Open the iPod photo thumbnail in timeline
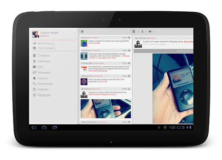The width and height of the screenshot is (222, 160). click(106, 109)
